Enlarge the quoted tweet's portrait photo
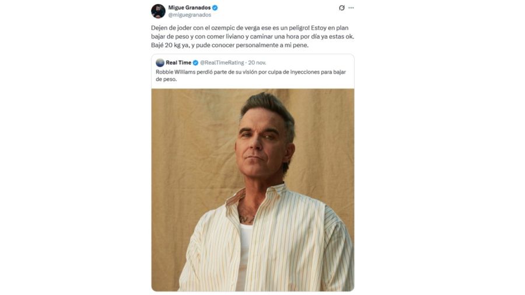This screenshot has height=295, width=525. pos(253,190)
